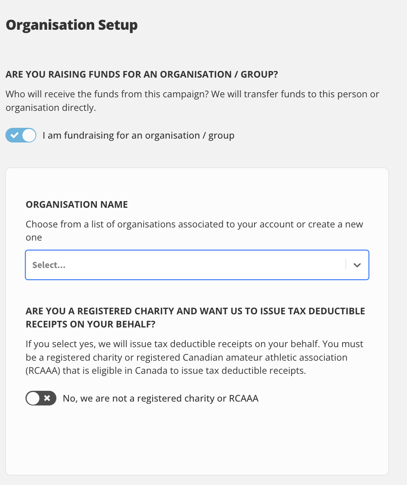Viewport: 407px width, 485px height.
Task: Toggle the registered charity switch on
Action: click(x=41, y=398)
